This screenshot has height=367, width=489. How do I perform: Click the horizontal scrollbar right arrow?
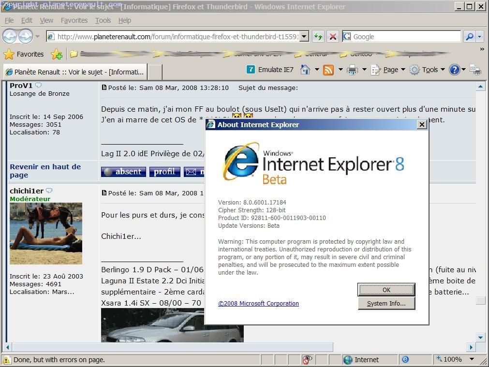(471, 347)
